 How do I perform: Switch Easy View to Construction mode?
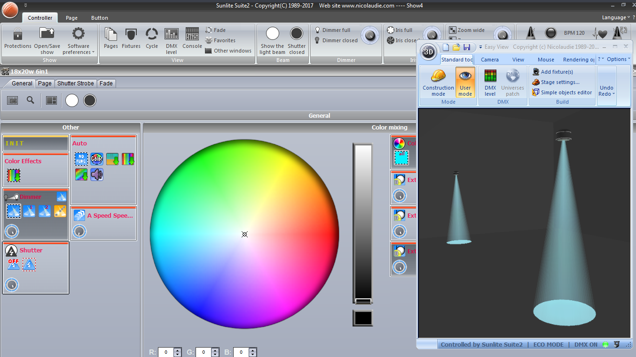coord(438,82)
